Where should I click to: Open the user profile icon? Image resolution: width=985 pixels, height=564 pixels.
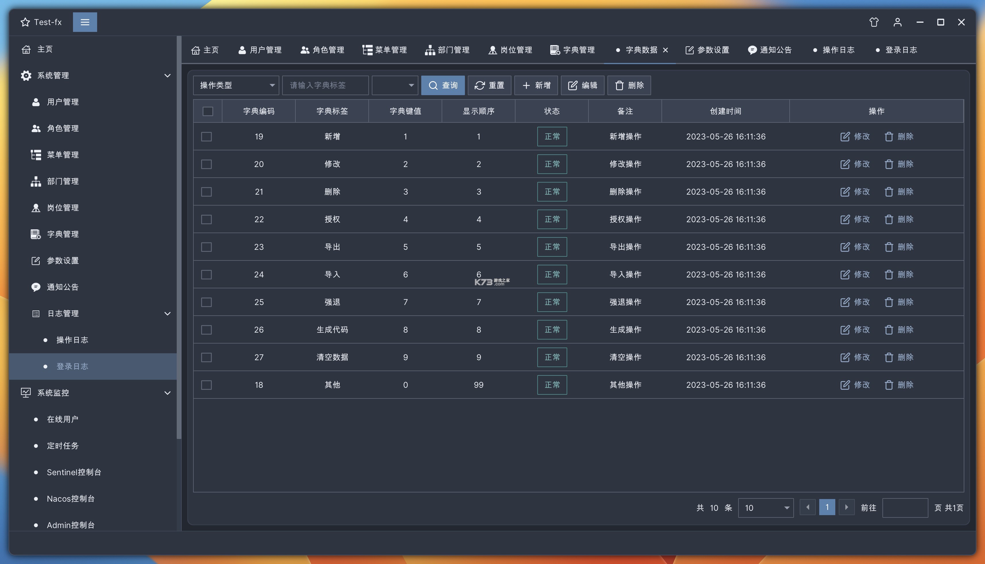click(x=897, y=22)
